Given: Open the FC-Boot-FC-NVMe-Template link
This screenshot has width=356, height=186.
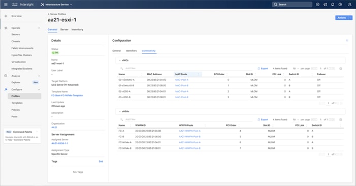Looking at the screenshot, I should point(67,96).
